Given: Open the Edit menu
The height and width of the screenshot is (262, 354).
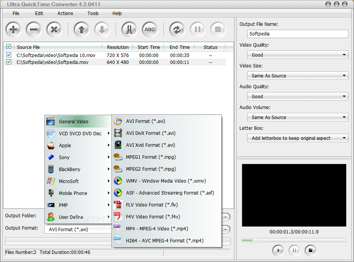Looking at the screenshot, I should tap(39, 13).
